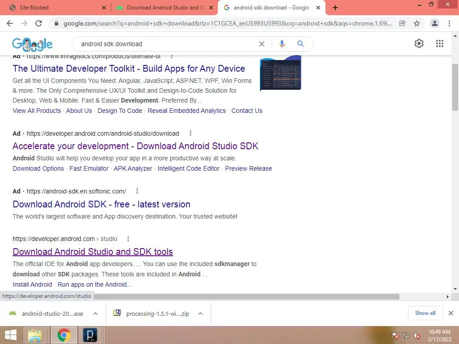Open the Google apps grid
Screen dimensions: 459x344
440,43
